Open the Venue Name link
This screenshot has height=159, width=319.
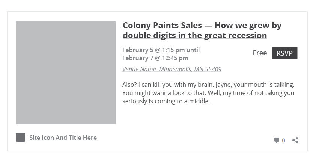pyautogui.click(x=172, y=69)
